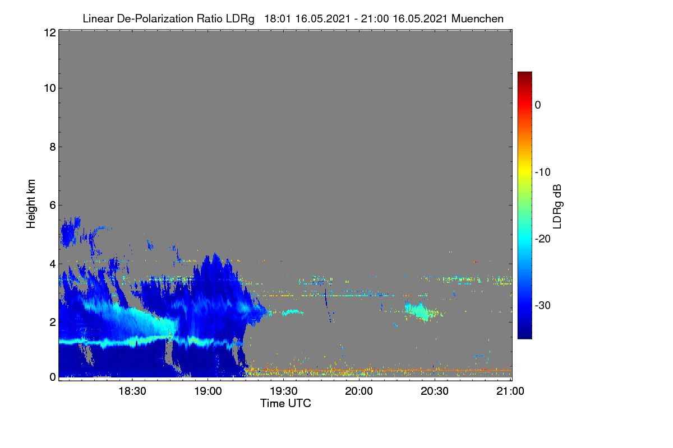
Task: Click the '20:30' time tick label
Action: (435, 391)
